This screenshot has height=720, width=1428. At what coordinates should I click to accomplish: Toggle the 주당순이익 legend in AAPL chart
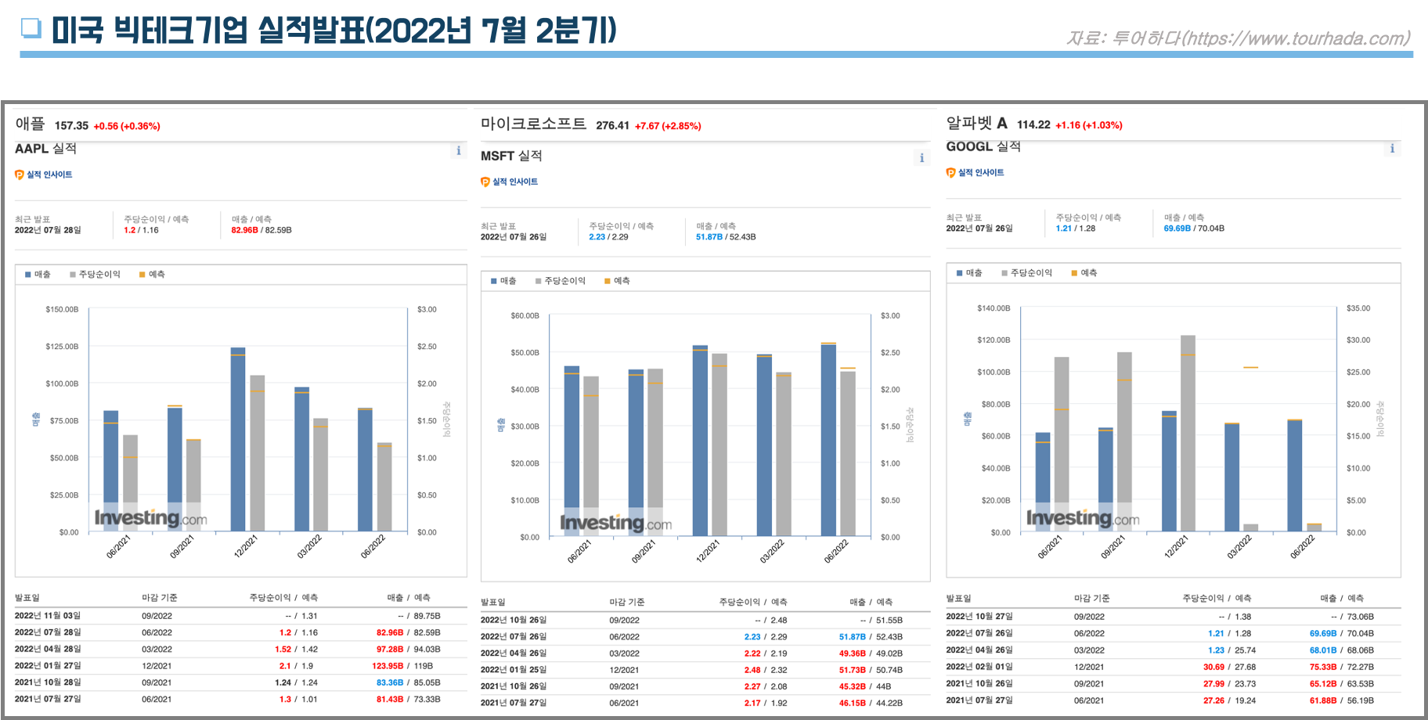(95, 275)
